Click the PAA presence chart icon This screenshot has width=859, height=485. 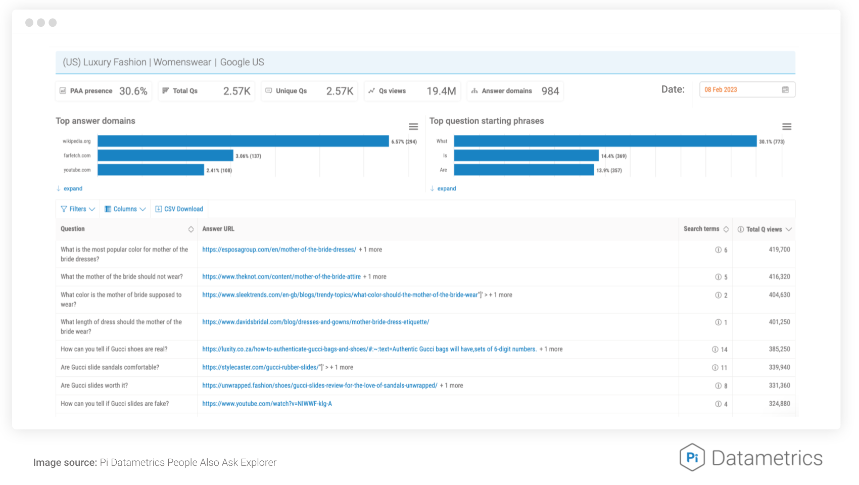(x=63, y=91)
